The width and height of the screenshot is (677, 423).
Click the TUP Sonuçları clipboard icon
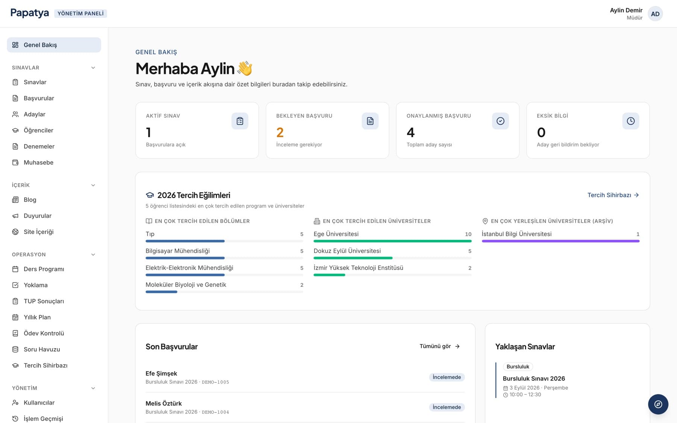point(15,301)
